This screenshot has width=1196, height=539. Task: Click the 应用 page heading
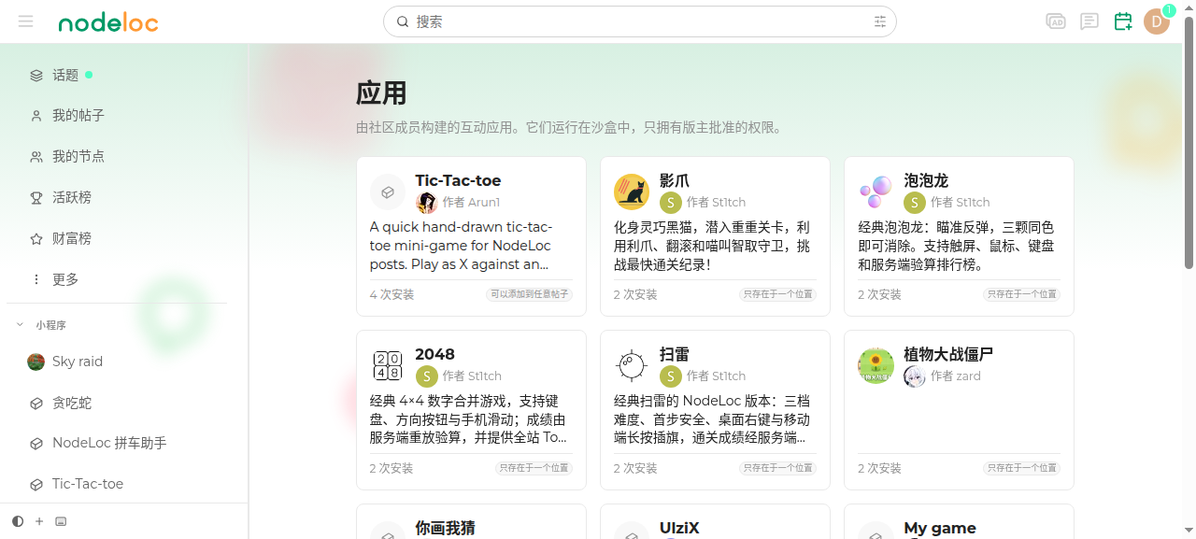(381, 93)
